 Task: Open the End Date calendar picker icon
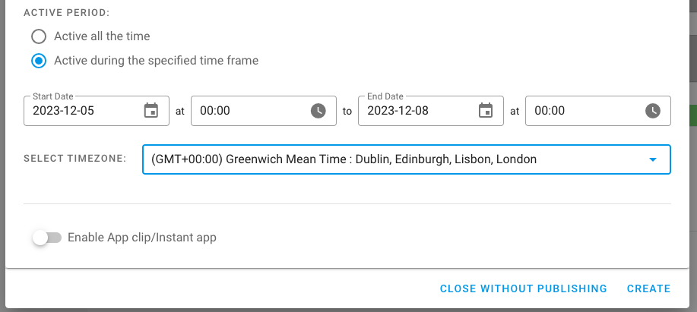coord(486,111)
